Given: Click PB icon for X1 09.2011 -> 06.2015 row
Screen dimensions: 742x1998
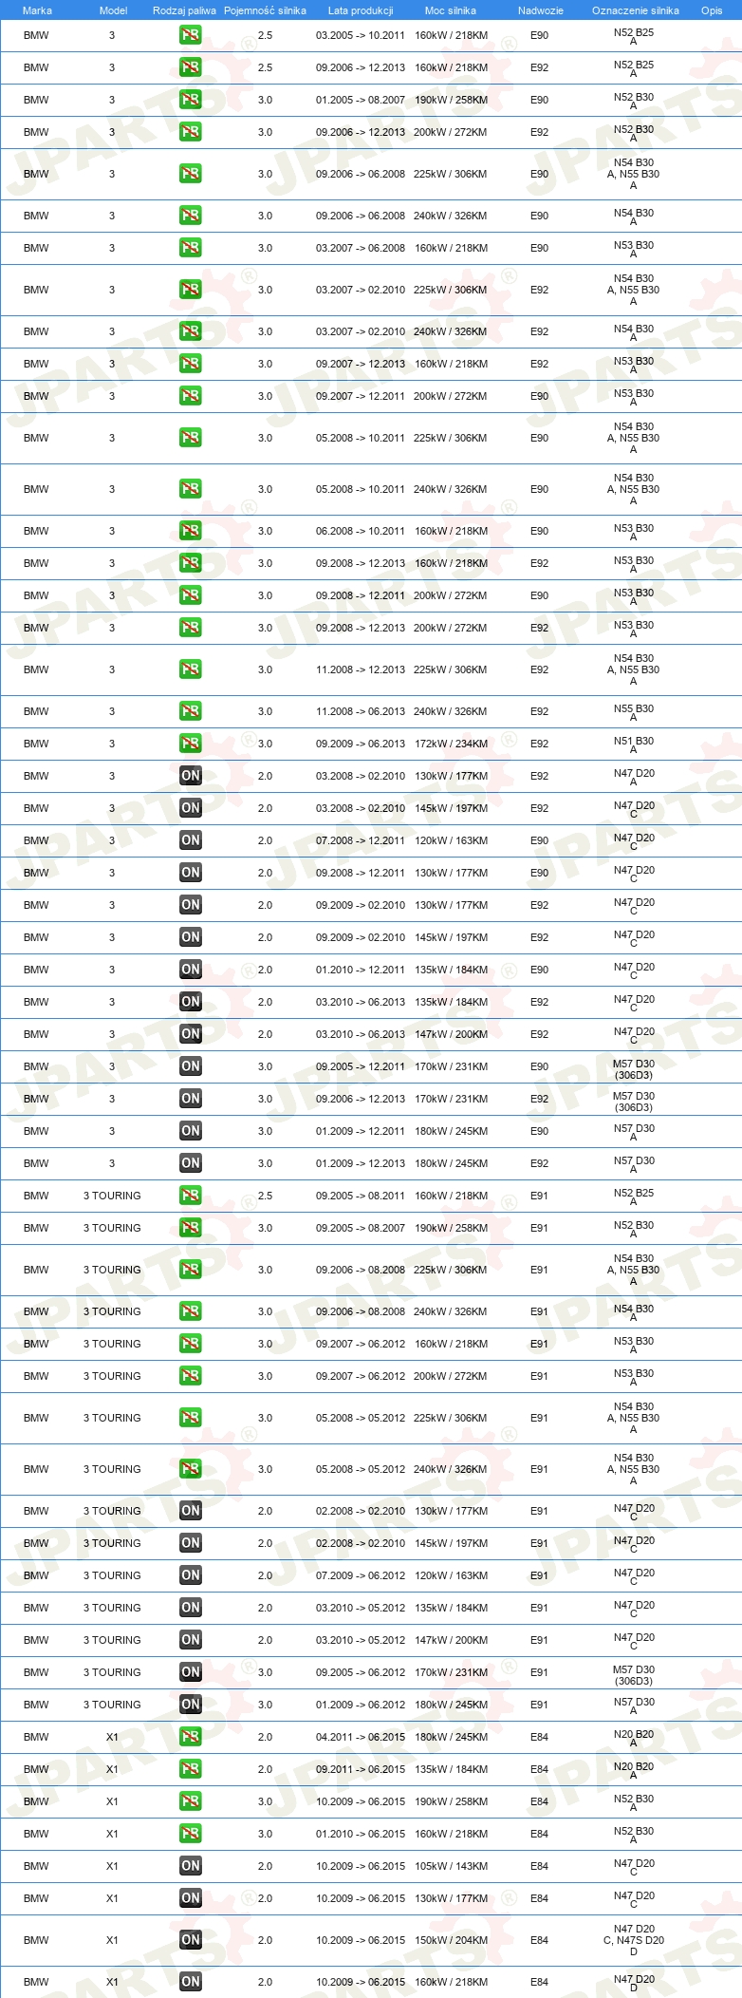Looking at the screenshot, I should [190, 1769].
